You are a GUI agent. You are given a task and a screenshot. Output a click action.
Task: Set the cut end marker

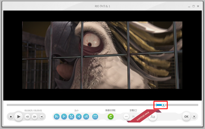79,116
